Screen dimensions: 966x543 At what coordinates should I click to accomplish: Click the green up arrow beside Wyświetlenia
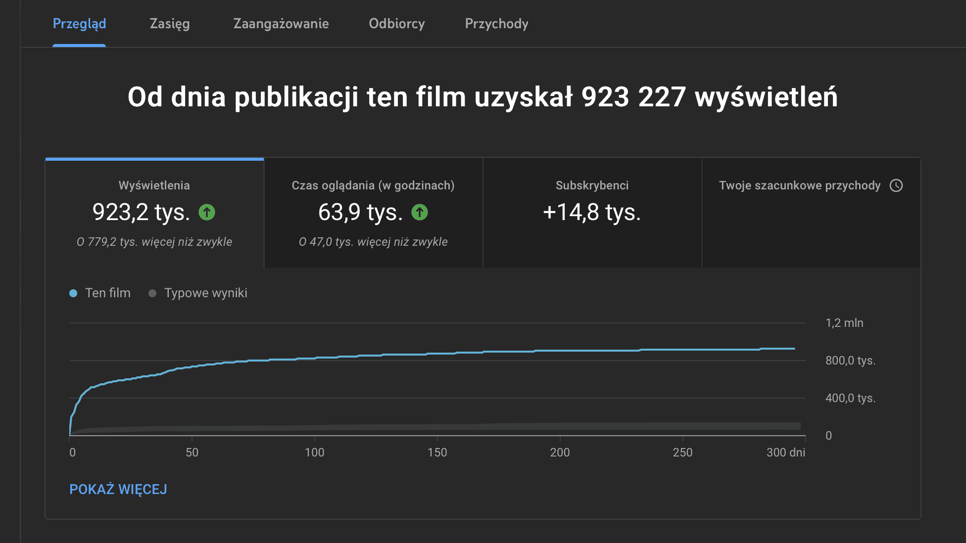click(207, 213)
